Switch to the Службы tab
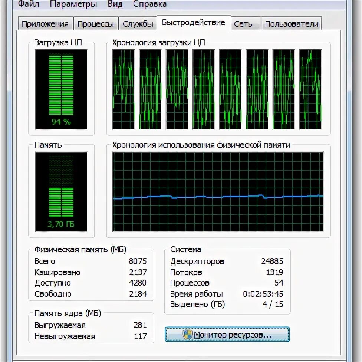The width and height of the screenshot is (362, 362). [x=138, y=24]
